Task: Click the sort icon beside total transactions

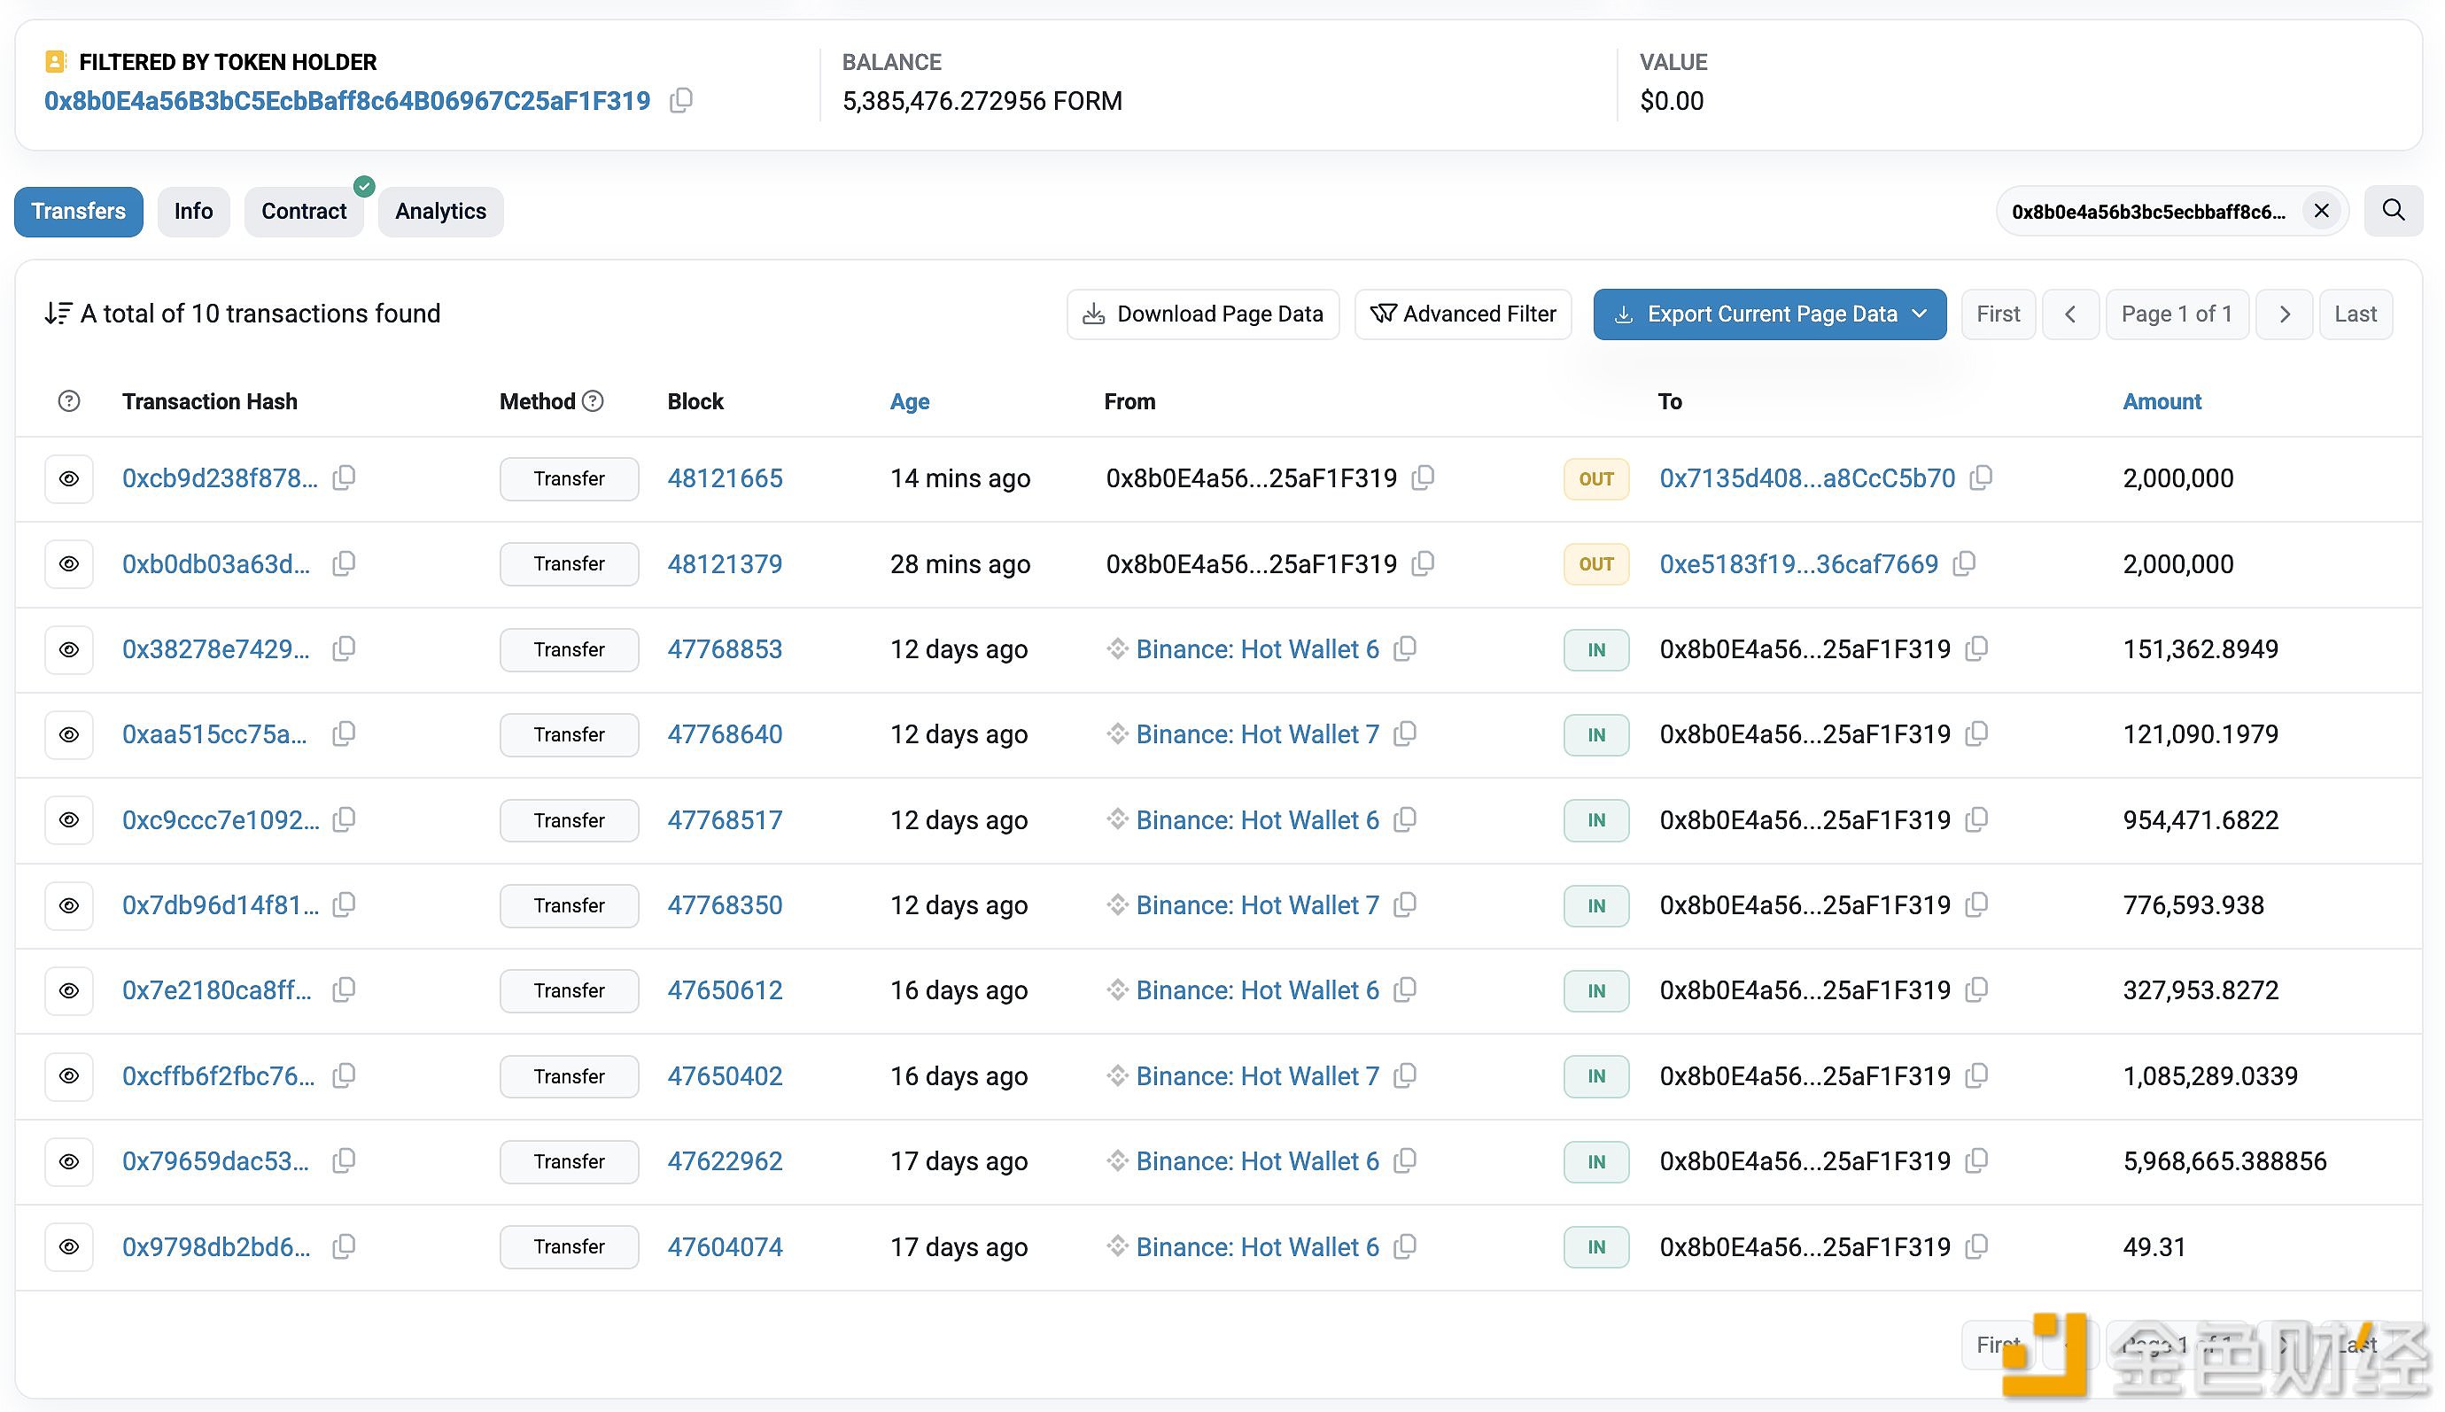Action: pyautogui.click(x=58, y=314)
